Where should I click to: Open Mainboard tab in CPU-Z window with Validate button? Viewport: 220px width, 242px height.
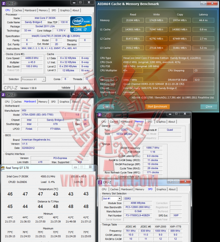tap(30, 10)
